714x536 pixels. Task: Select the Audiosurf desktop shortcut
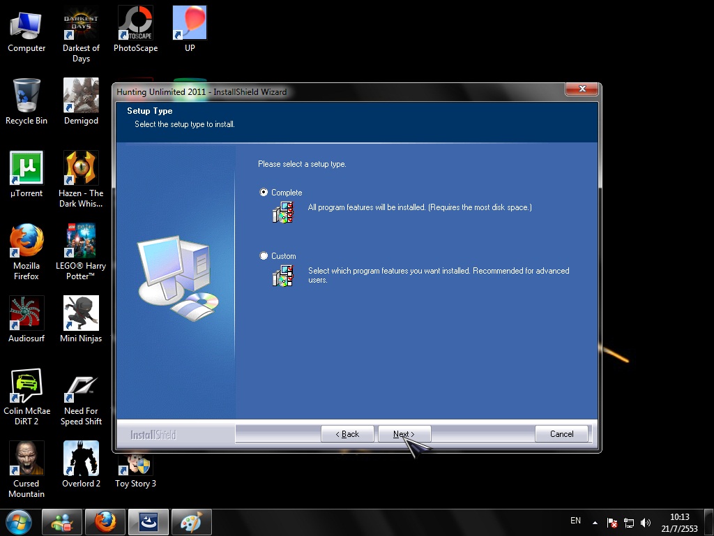click(26, 319)
